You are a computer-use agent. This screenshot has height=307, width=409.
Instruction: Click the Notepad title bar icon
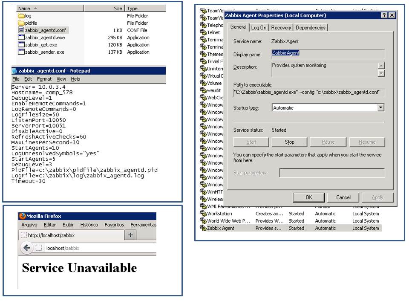click(14, 71)
